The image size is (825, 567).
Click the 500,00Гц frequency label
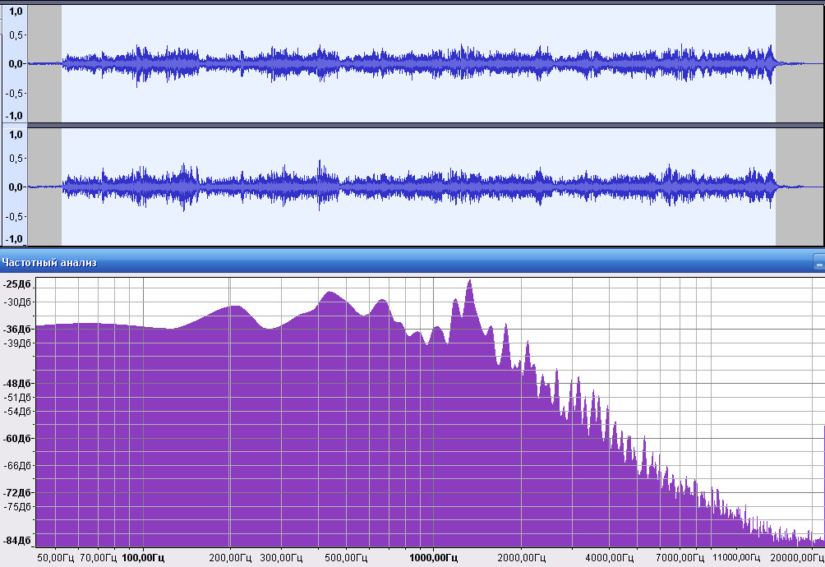click(x=346, y=557)
